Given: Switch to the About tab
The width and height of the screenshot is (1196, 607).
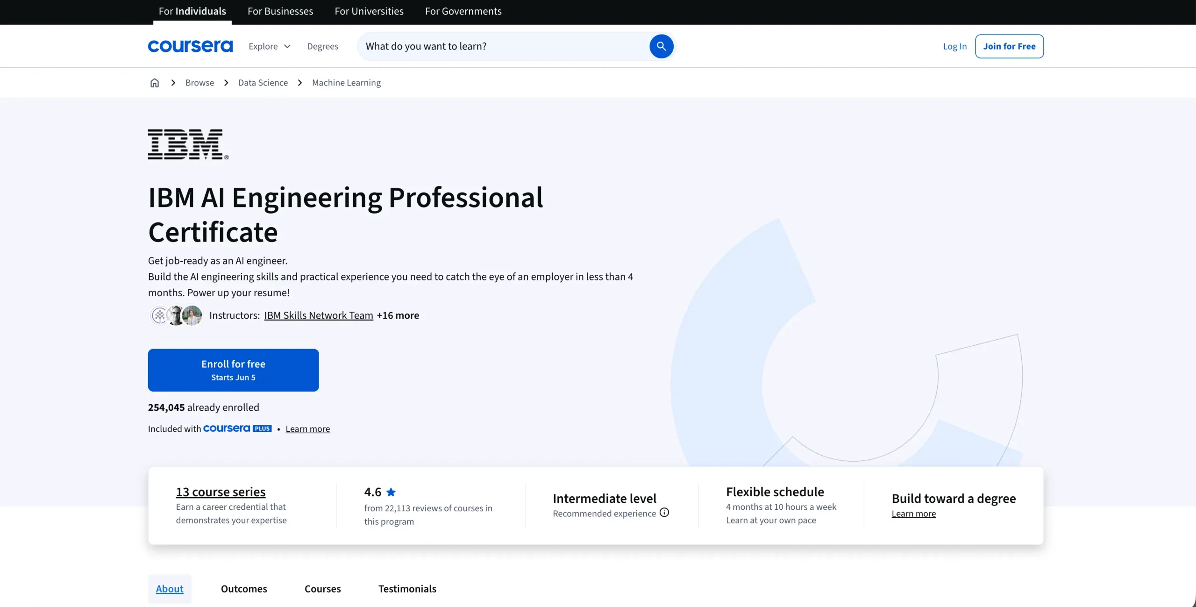Looking at the screenshot, I should pos(170,589).
